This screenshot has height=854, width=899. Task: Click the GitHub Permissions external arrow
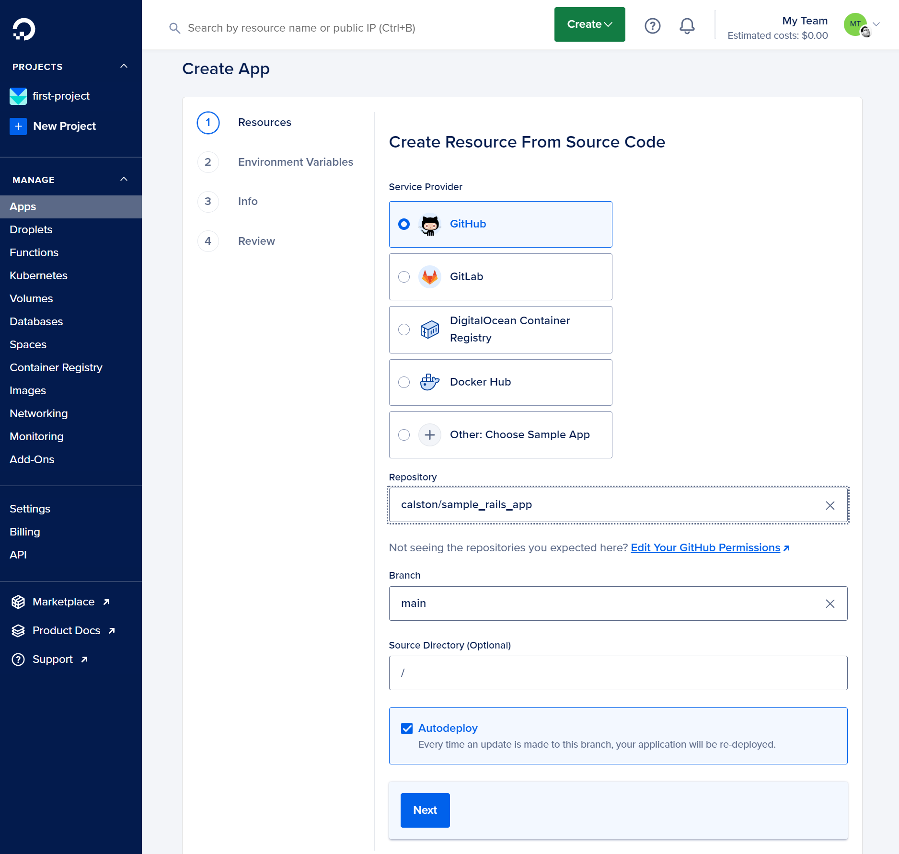786,548
